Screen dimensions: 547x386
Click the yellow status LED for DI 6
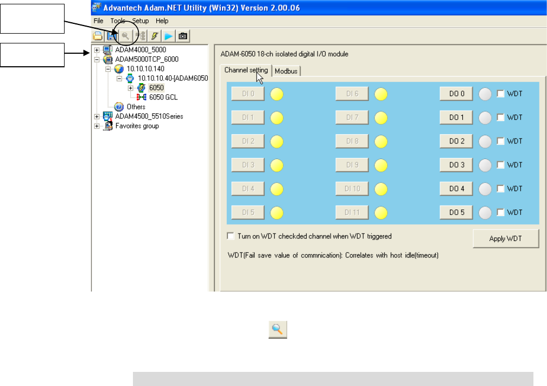coord(381,94)
